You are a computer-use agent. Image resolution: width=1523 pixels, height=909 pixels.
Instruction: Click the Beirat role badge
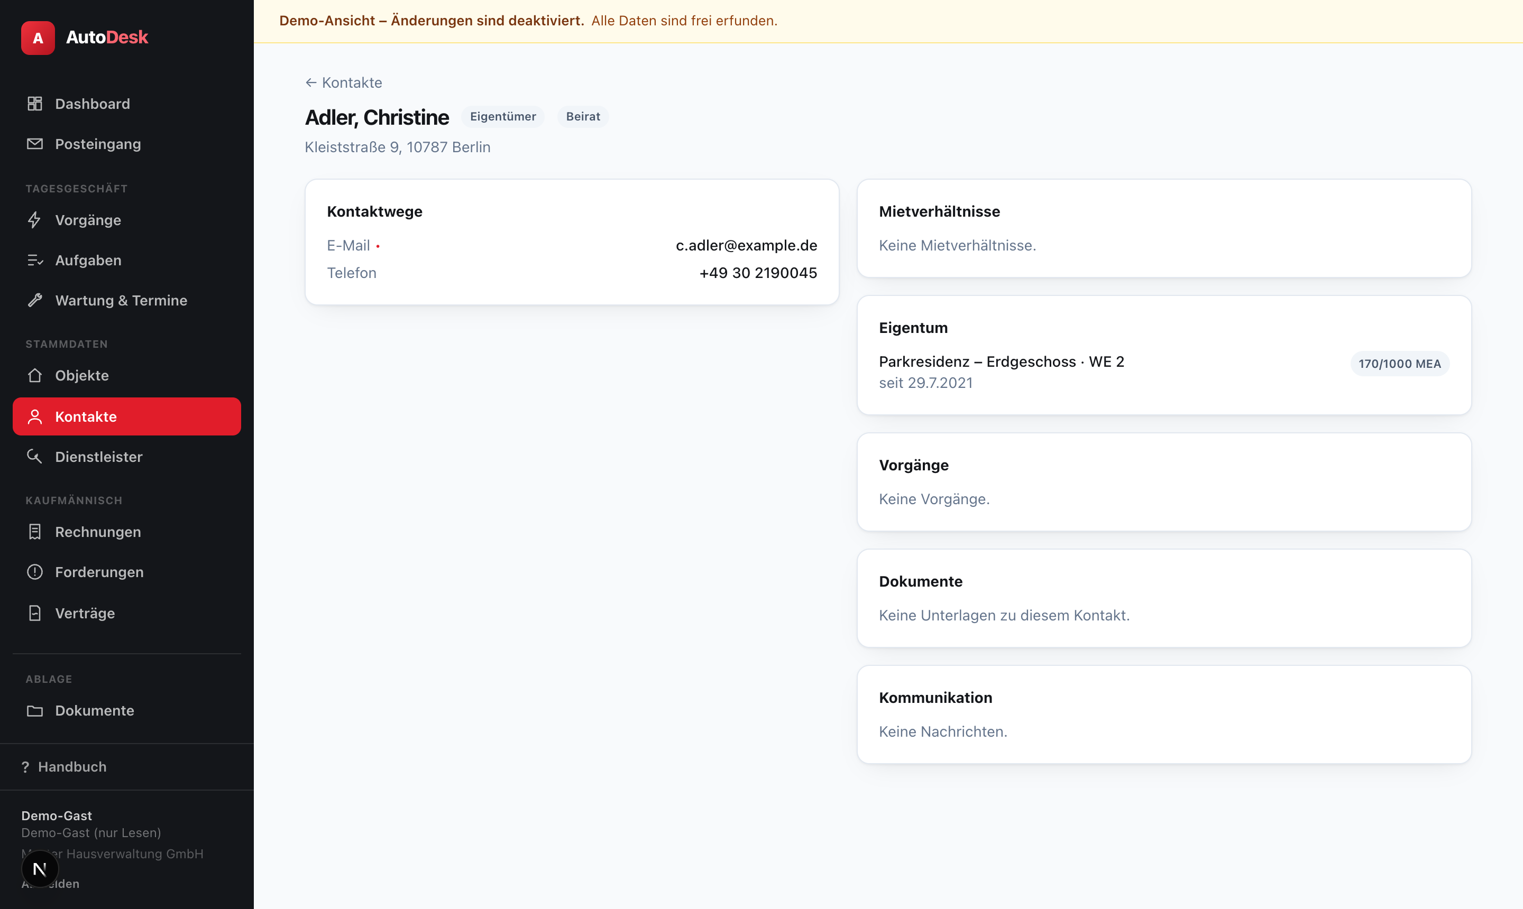click(x=583, y=116)
